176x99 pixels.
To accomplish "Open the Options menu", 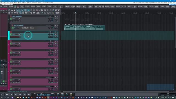I will (24, 3).
